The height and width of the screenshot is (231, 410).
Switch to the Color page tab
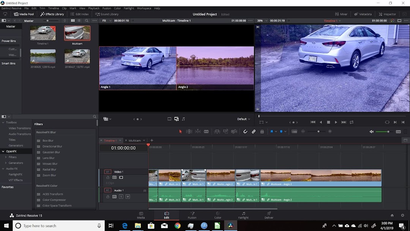tap(218, 215)
